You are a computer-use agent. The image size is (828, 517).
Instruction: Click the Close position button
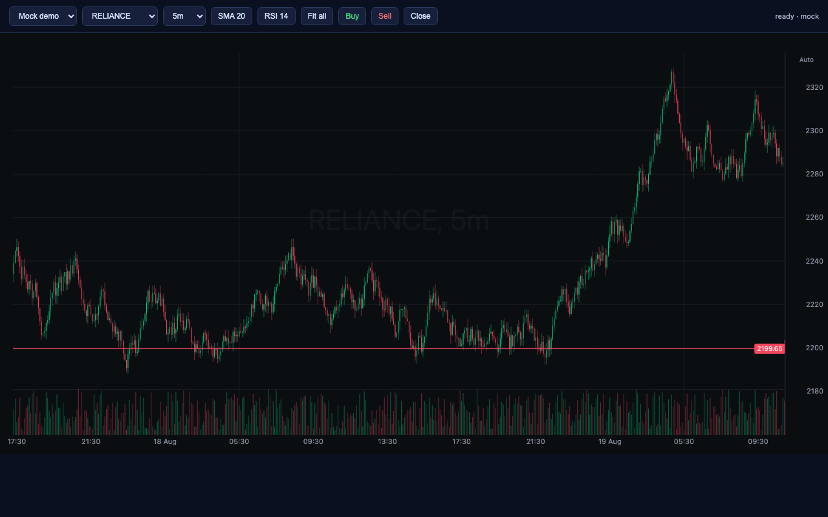[420, 16]
